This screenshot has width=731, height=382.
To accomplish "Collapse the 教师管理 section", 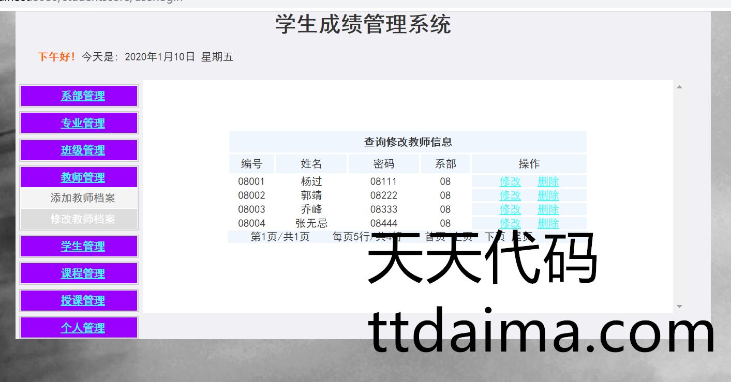I will tap(83, 177).
